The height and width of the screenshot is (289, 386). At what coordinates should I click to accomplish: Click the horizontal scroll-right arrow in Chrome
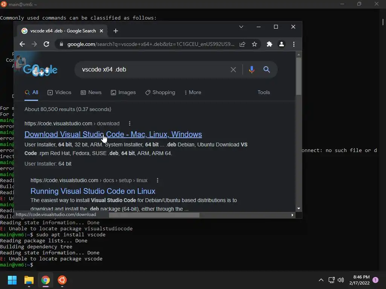292,215
